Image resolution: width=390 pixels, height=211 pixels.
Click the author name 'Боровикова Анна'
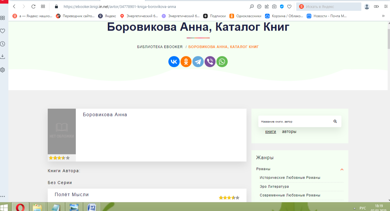(x=105, y=115)
